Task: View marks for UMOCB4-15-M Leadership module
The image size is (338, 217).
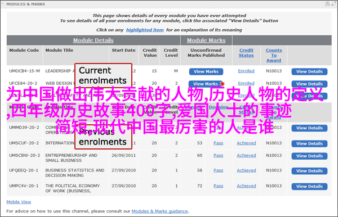Action: (x=206, y=71)
